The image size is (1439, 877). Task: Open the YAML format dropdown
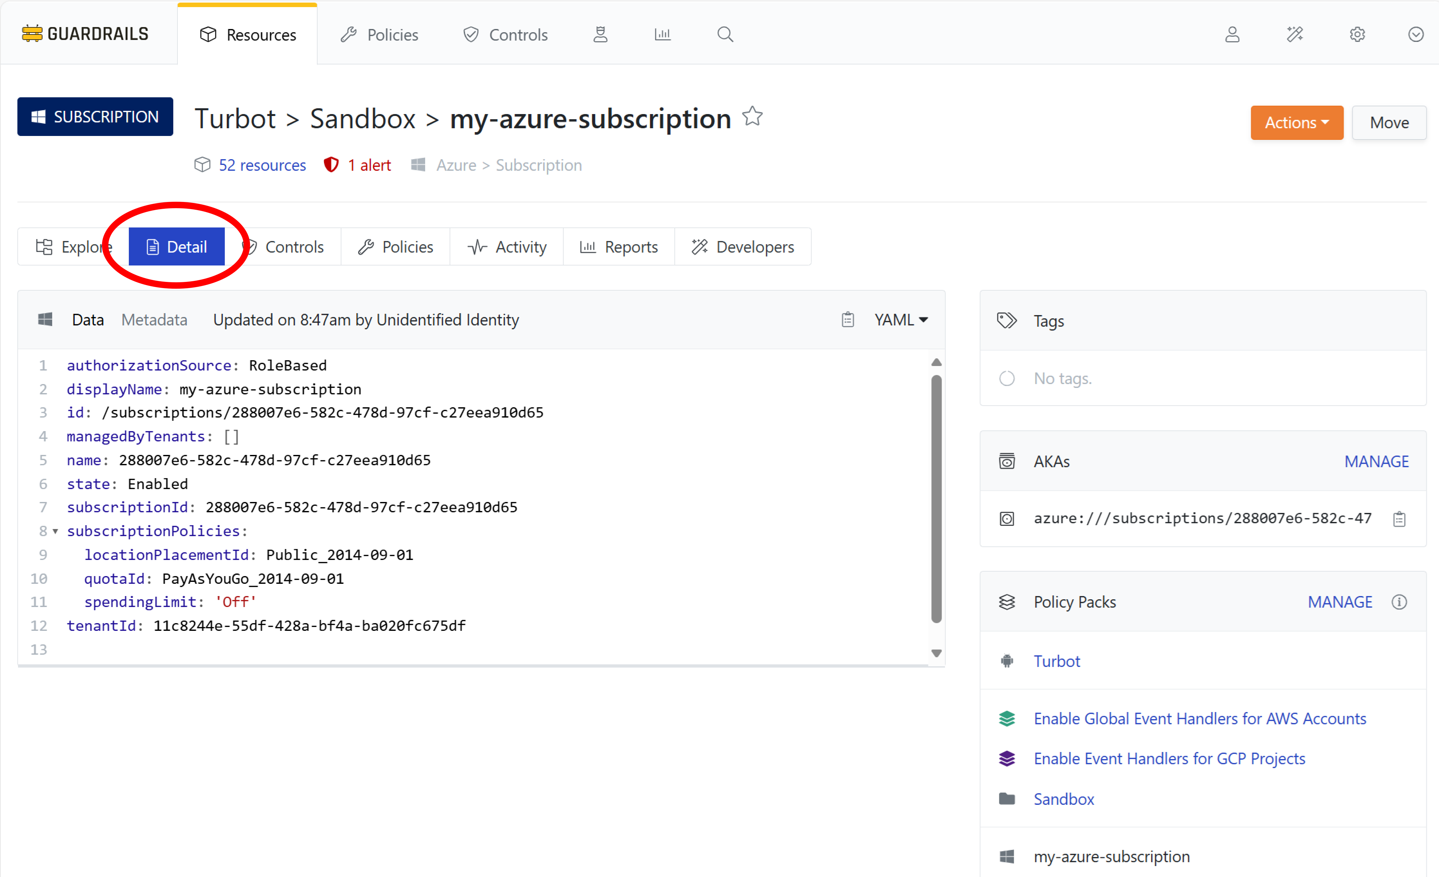[x=901, y=320]
